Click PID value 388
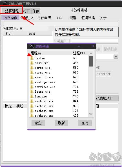This screenshot has width=122, height=167. [76, 63]
